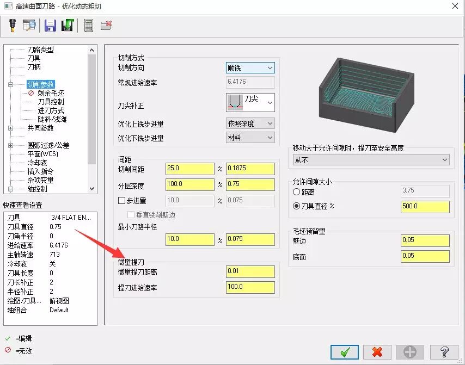Select 插入指令 in the tree
The height and width of the screenshot is (365, 465).
pyautogui.click(x=41, y=171)
